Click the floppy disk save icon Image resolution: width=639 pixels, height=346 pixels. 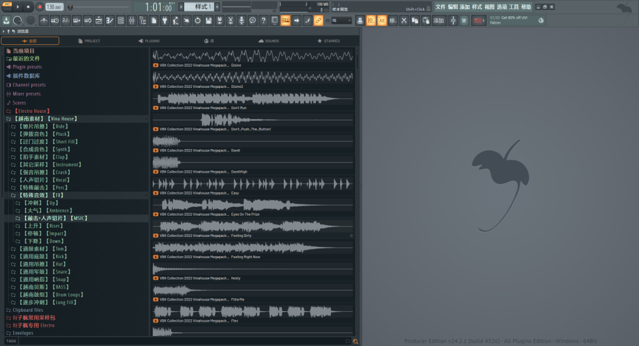[x=208, y=21]
